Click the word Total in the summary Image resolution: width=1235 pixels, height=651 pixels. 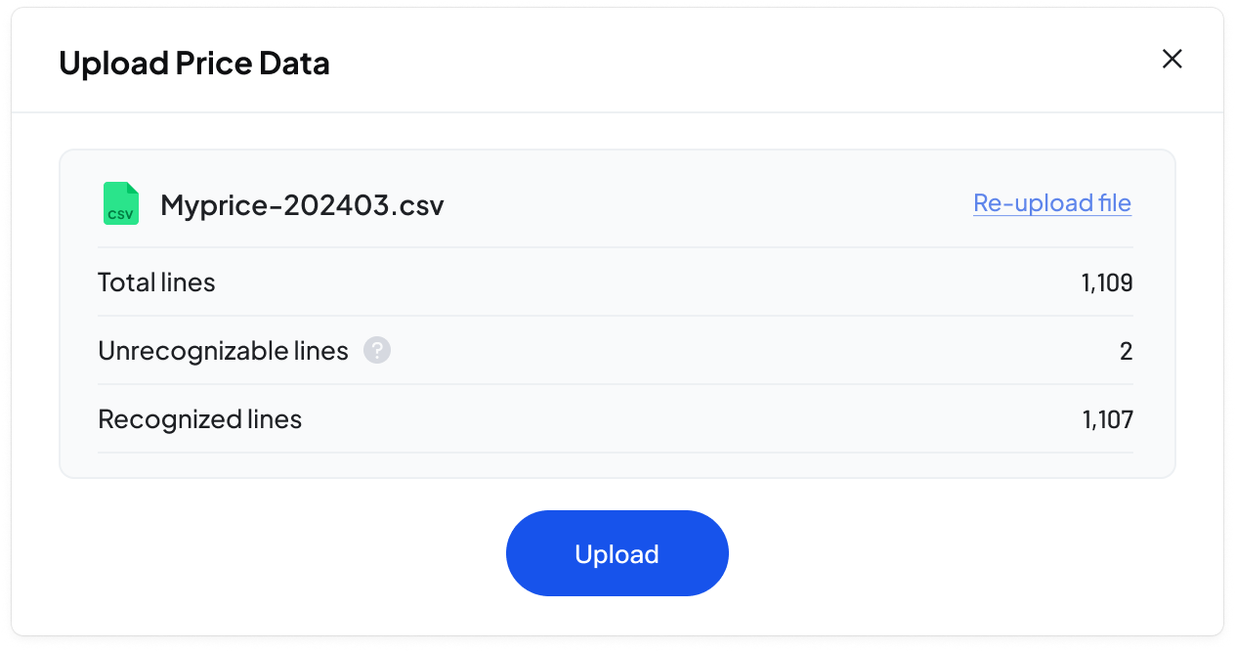[x=126, y=282]
